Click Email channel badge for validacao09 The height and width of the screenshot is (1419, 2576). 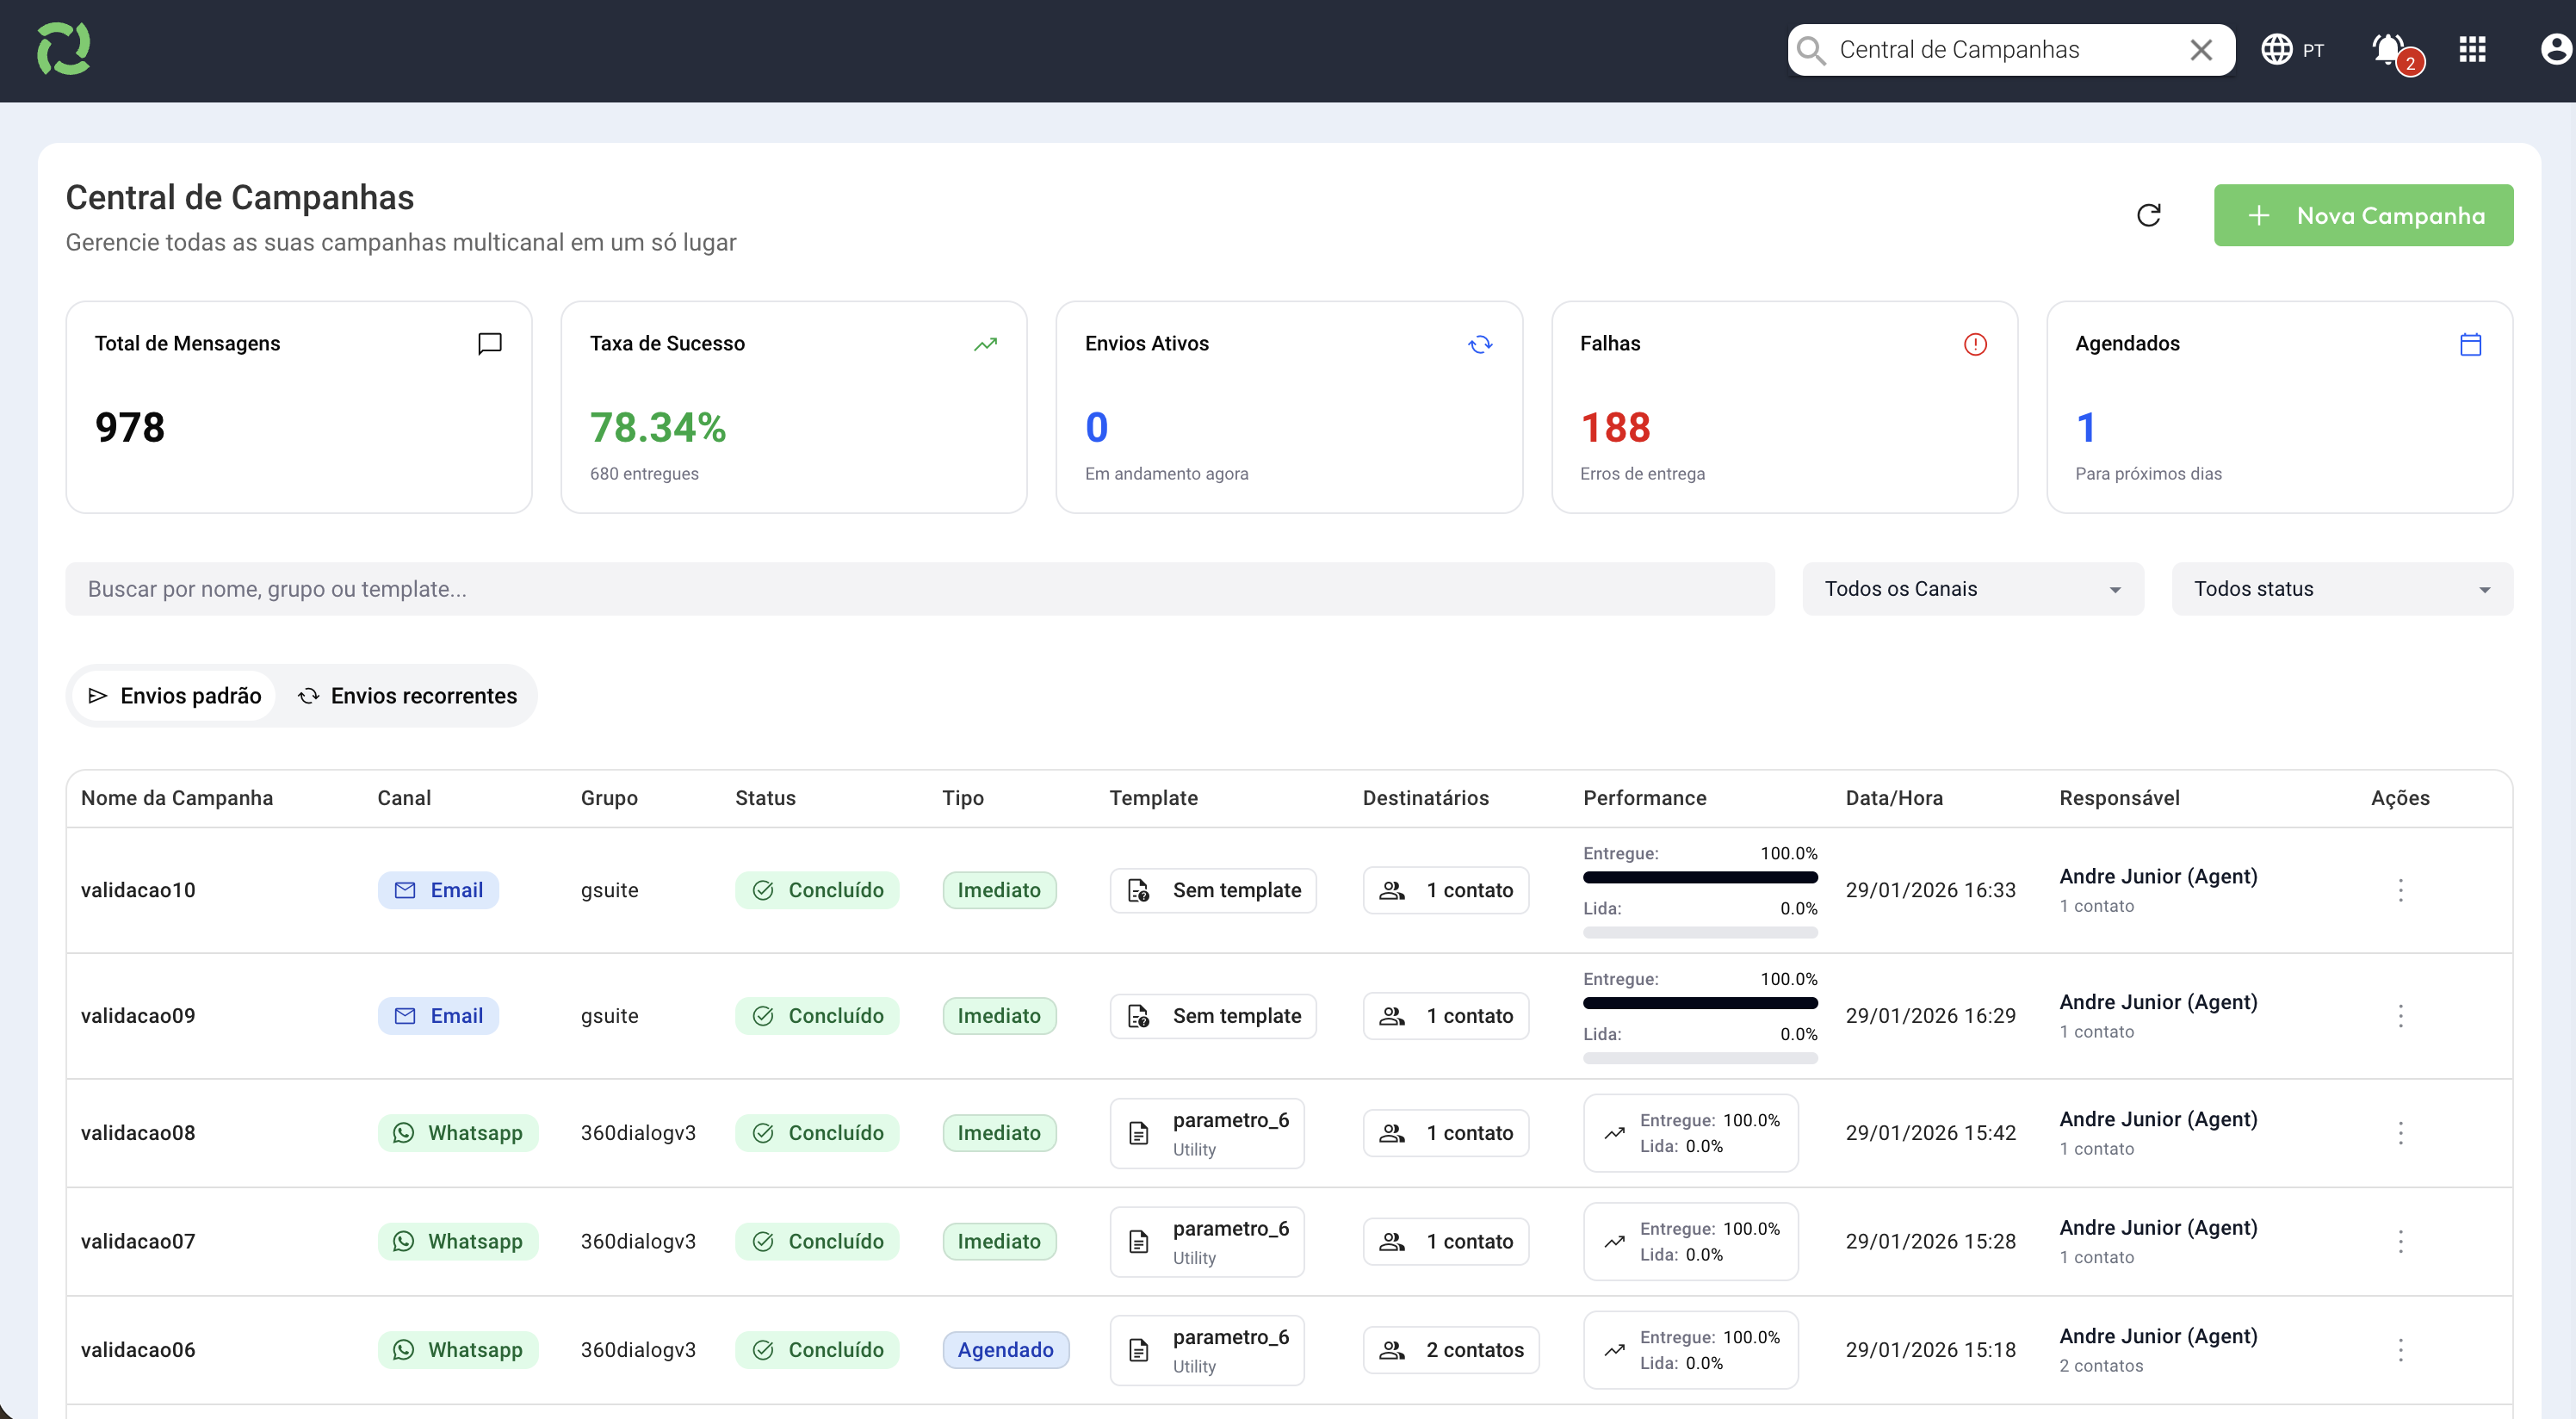438,1016
